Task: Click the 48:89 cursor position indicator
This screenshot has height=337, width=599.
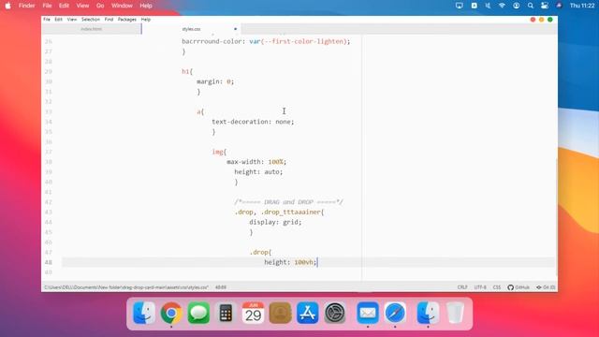Action: click(221, 287)
